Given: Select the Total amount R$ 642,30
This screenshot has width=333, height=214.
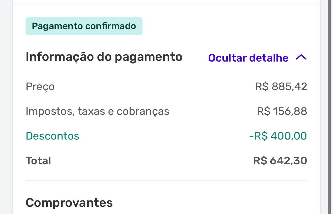Looking at the screenshot, I should 280,160.
